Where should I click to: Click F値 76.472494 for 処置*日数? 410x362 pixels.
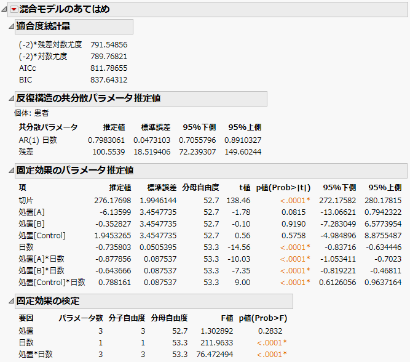(215, 355)
